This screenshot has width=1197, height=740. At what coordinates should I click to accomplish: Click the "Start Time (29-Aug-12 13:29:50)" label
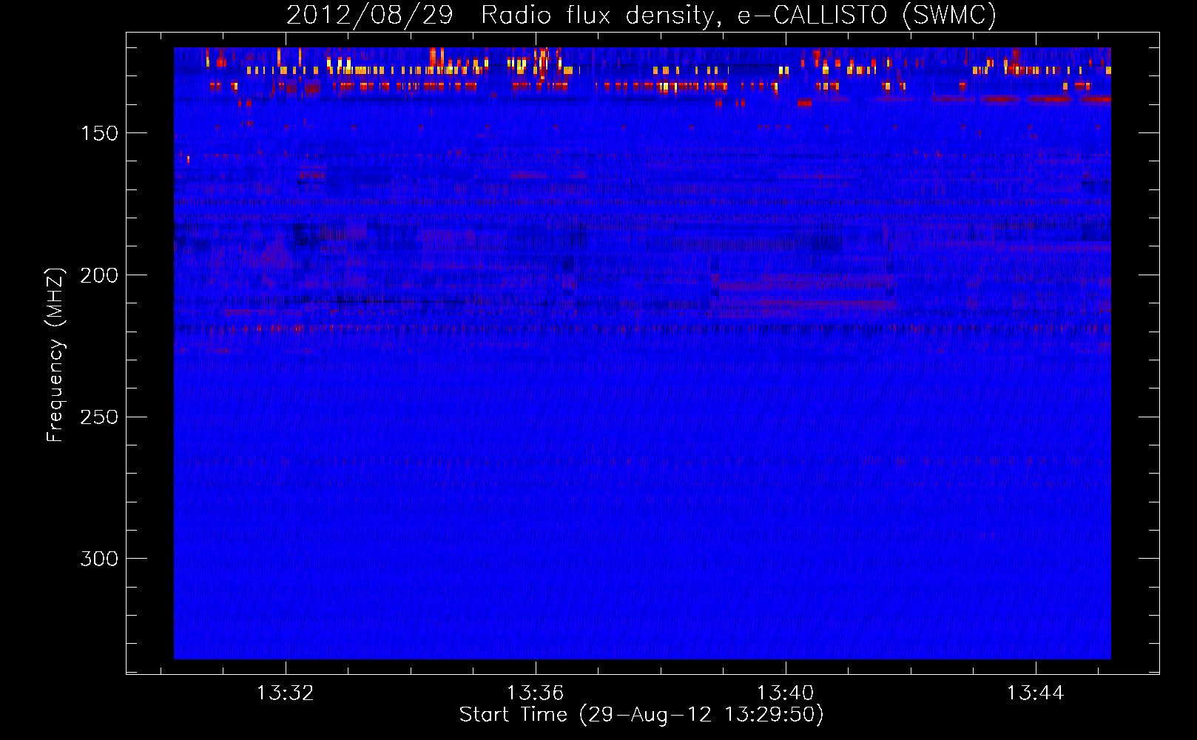(641, 715)
